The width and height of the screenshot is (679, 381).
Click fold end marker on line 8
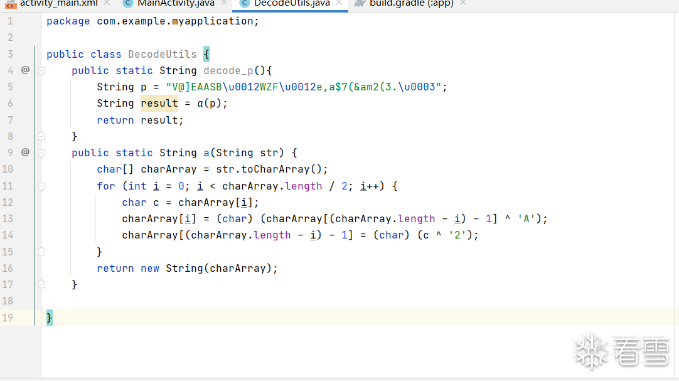pos(41,136)
